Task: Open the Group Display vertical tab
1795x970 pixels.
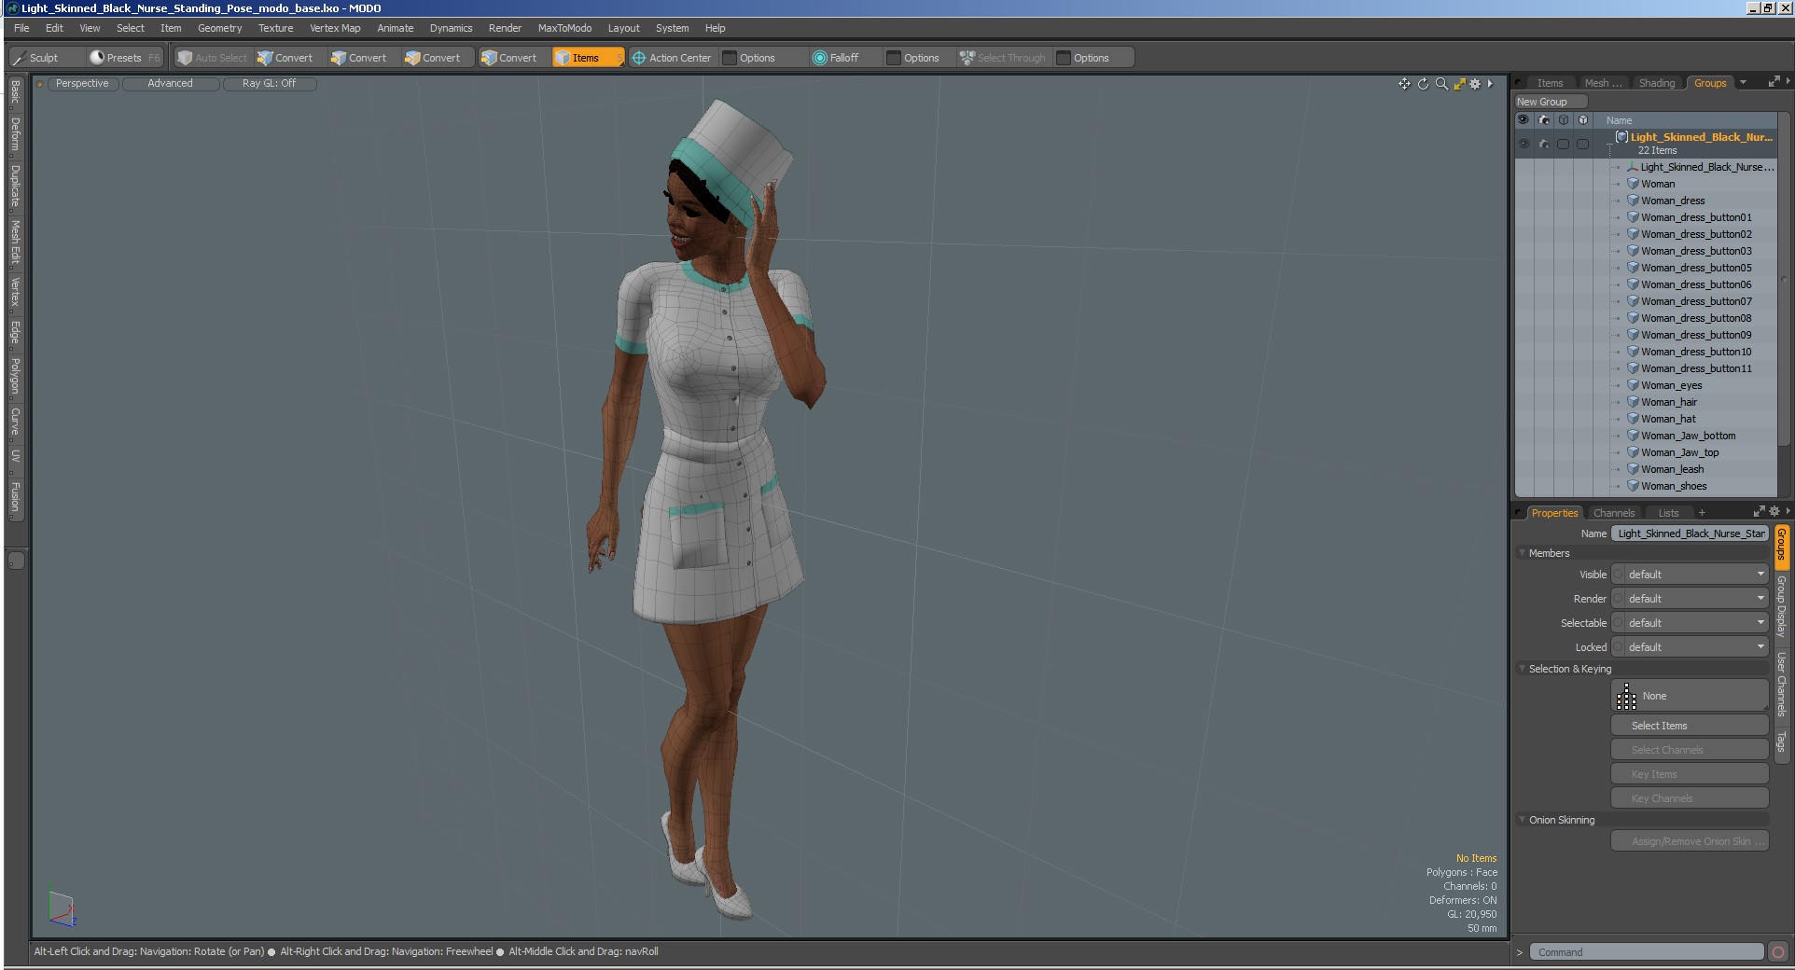Action: click(x=1781, y=606)
